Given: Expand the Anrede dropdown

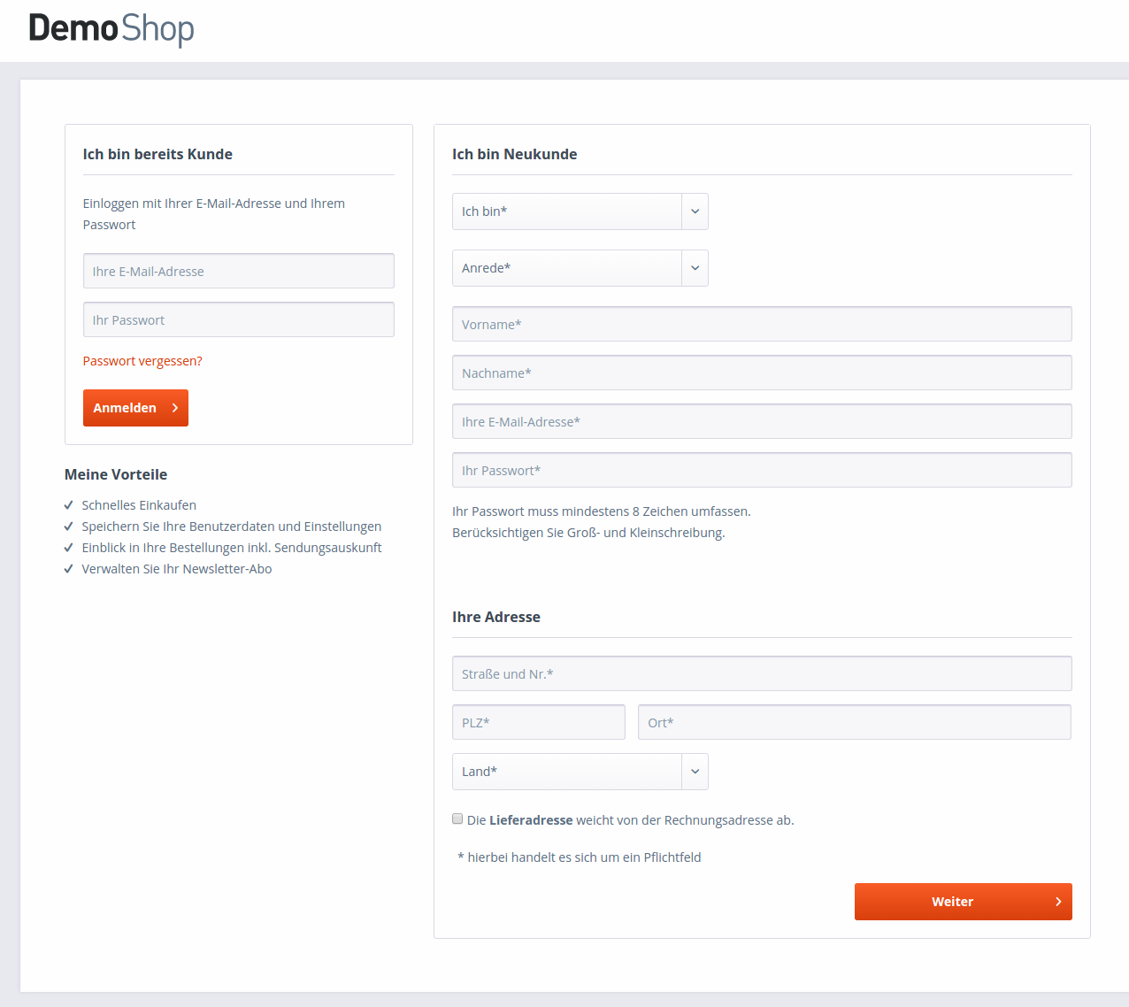Looking at the screenshot, I should pyautogui.click(x=580, y=268).
